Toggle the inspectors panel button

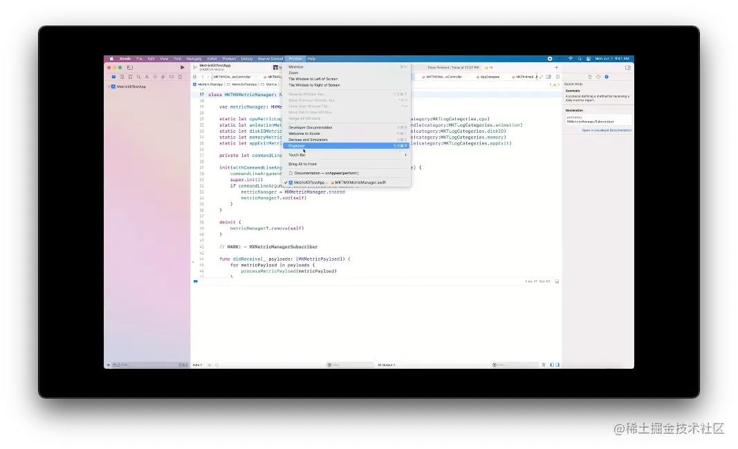point(628,67)
